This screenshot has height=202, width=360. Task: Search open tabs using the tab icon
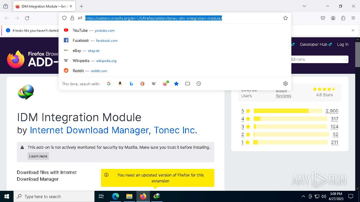(x=188, y=84)
